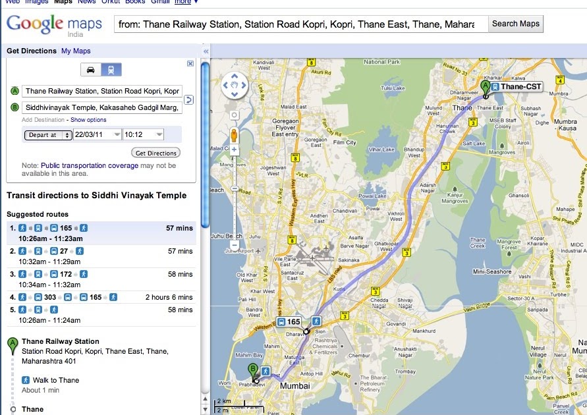Open Books in the top navigation

tap(135, 2)
